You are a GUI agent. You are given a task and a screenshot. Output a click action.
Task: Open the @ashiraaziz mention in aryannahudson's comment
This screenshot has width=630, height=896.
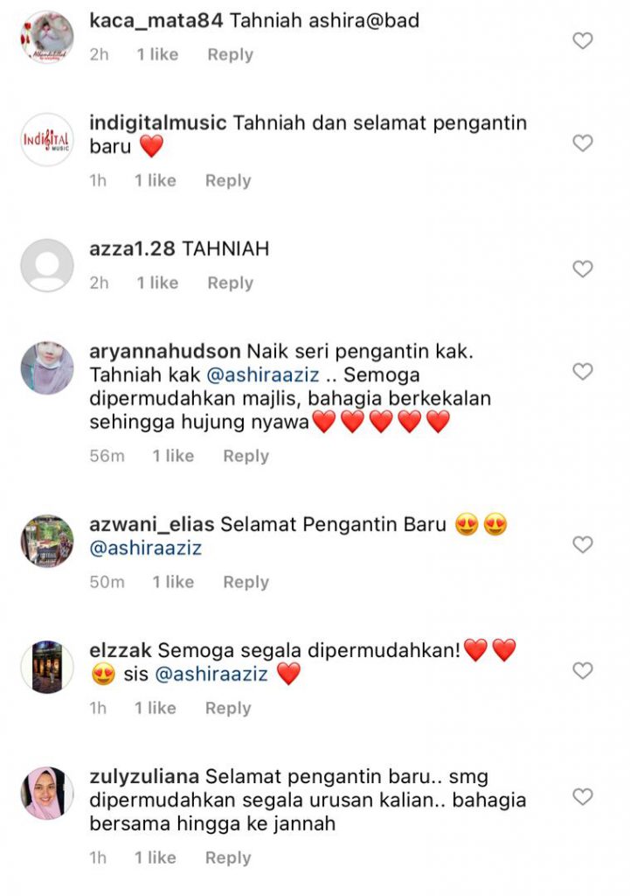tap(262, 374)
